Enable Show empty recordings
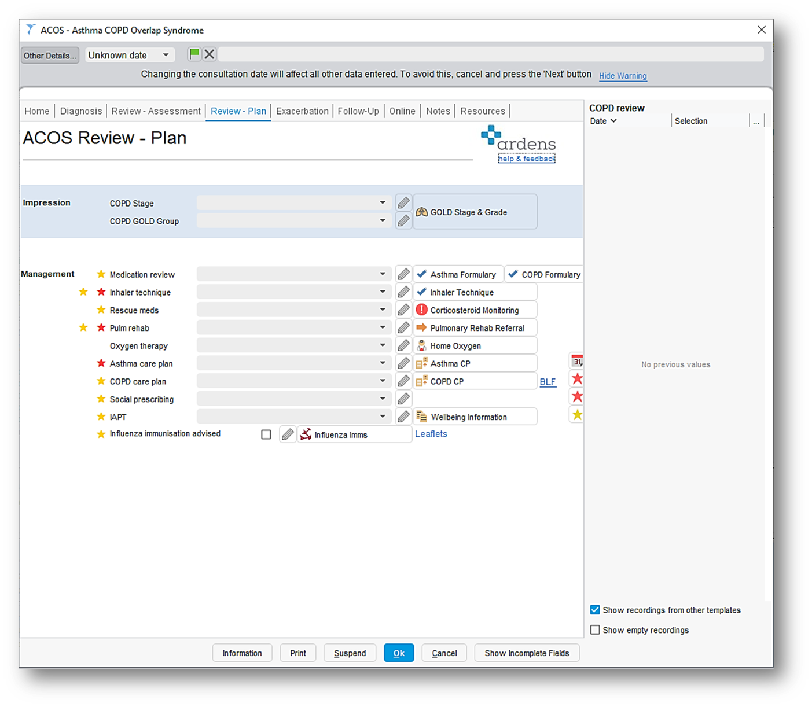812x707 pixels. coord(595,630)
